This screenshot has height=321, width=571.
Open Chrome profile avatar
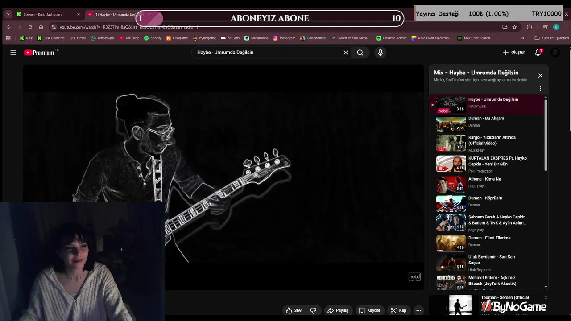pos(556,27)
